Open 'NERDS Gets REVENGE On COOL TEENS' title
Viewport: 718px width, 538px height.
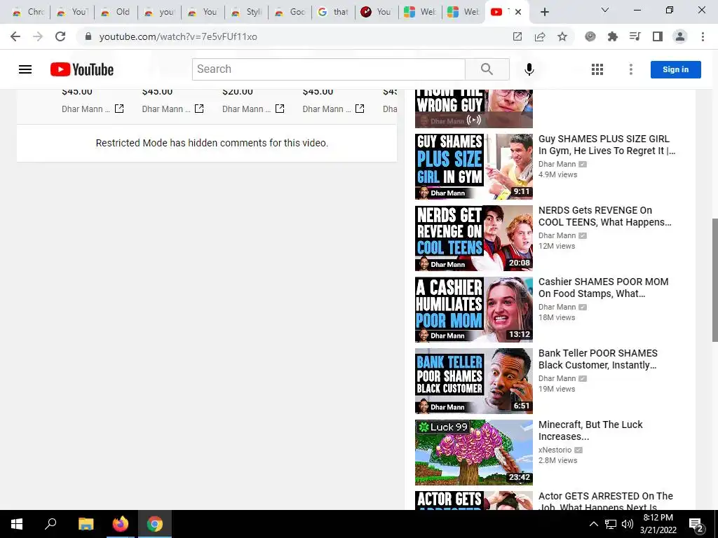pos(605,216)
